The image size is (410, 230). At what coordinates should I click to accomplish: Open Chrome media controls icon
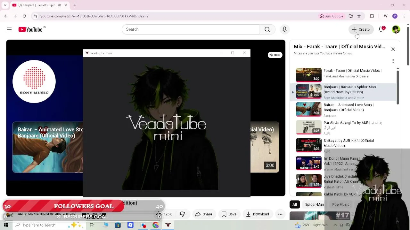click(386, 16)
